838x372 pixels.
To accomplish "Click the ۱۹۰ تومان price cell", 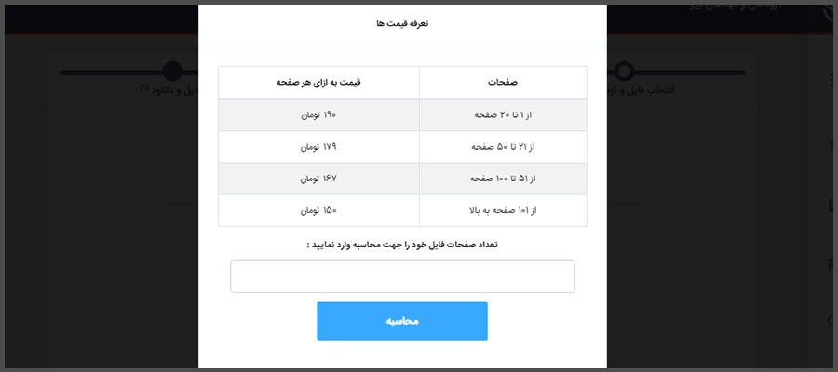I will pos(318,114).
